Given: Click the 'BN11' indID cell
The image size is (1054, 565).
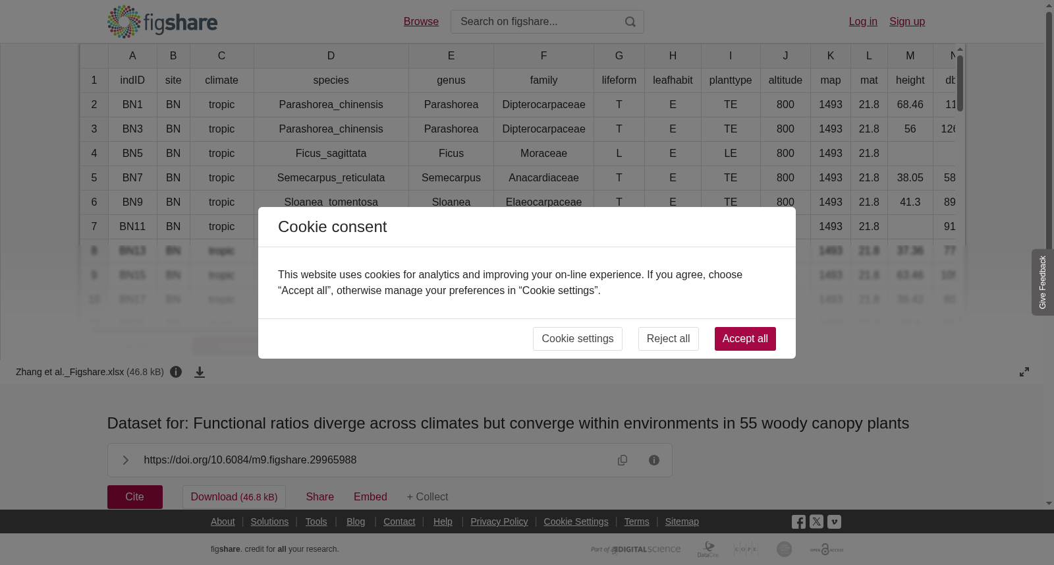Looking at the screenshot, I should pos(132,227).
